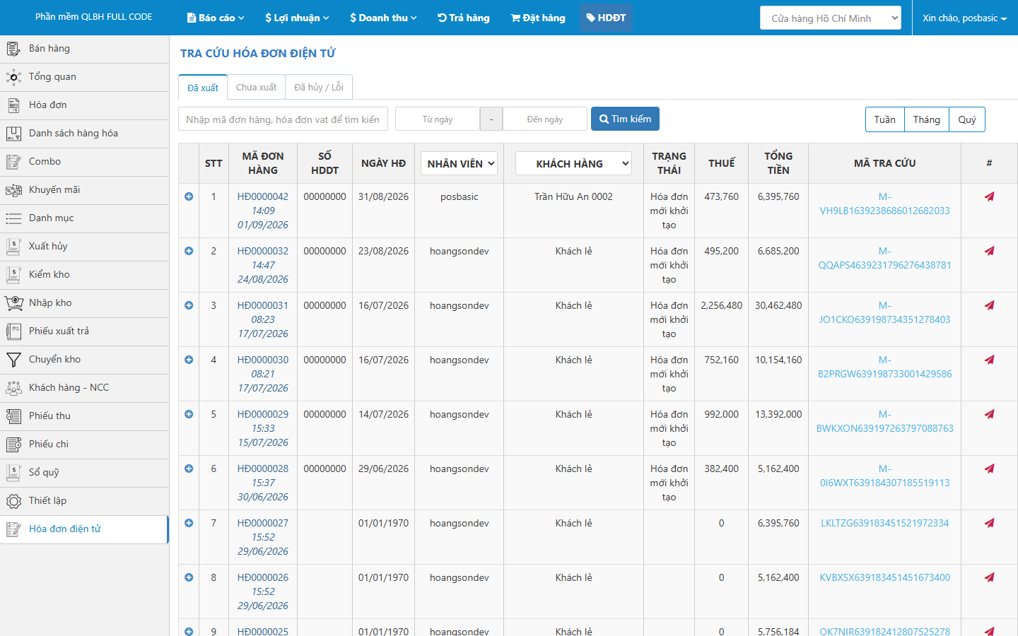Select Hóa đơn điện tử sidebar item
Screen dimensions: 1018x636
(x=84, y=529)
